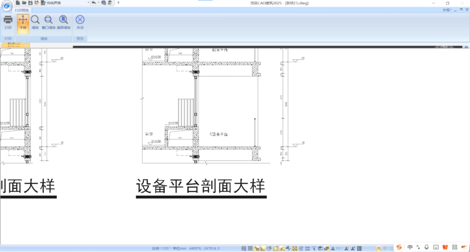Viewport: 470px width, 252px height.
Task: Select the 缩放 (Zoom) magnifier tool
Action: [35, 22]
